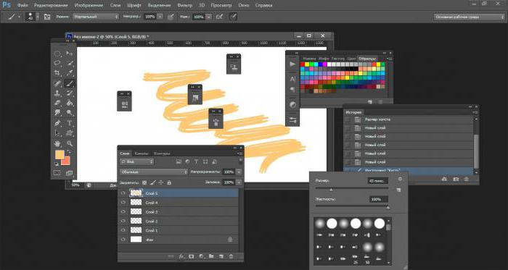
Task: Open the Фильтр menu
Action: [184, 6]
